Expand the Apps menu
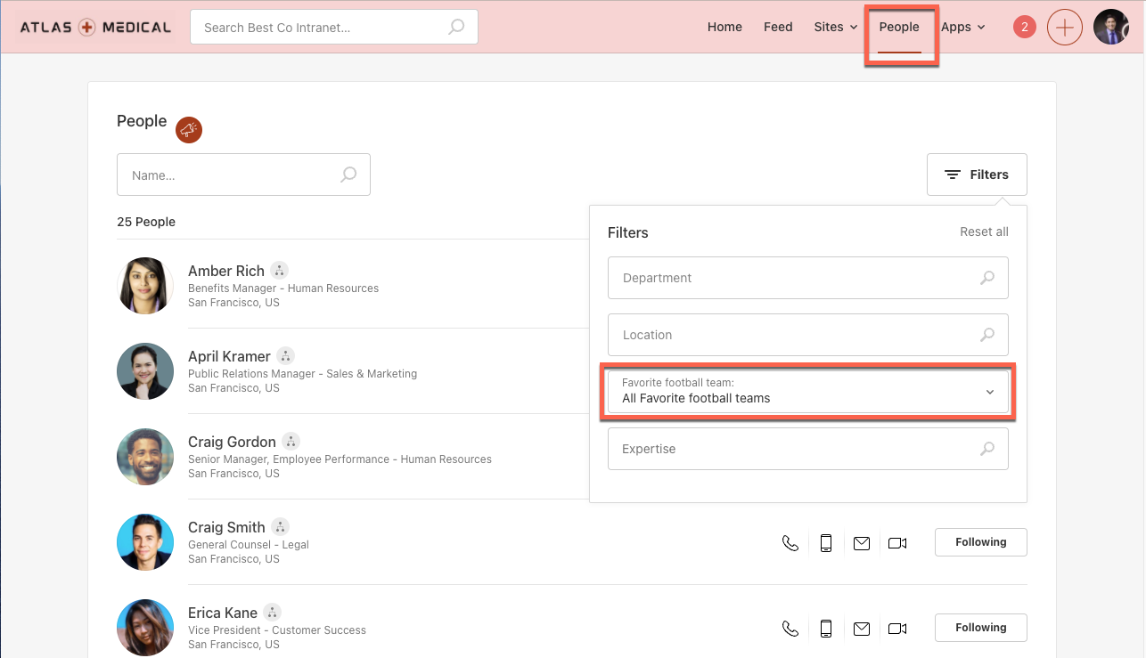 tap(962, 28)
